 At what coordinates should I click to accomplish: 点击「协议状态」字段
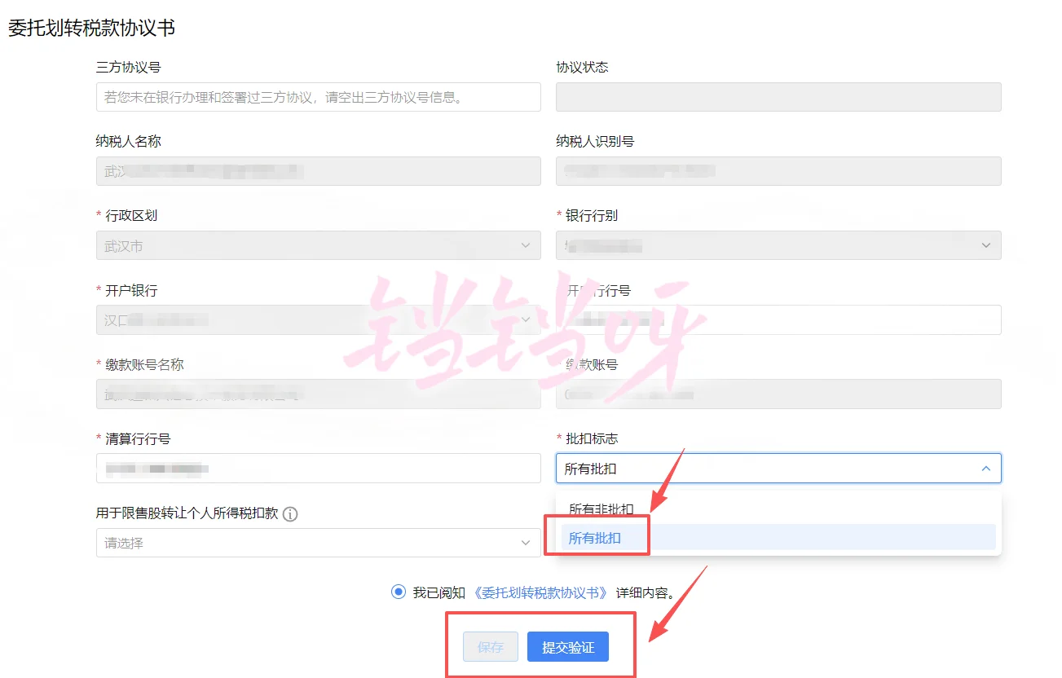pyautogui.click(x=778, y=97)
